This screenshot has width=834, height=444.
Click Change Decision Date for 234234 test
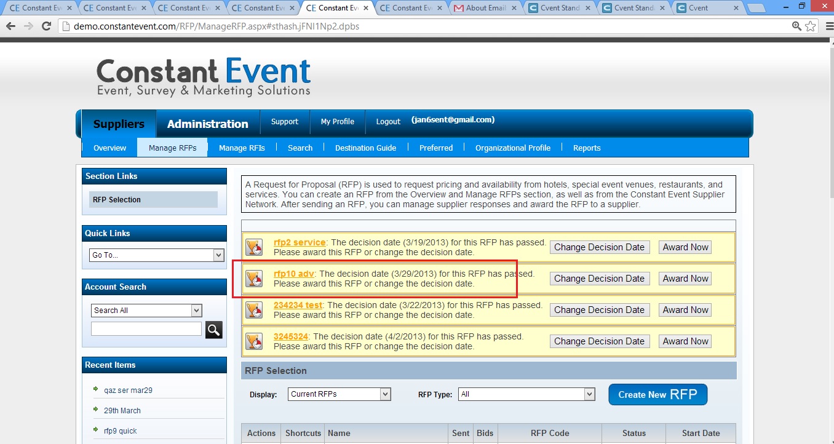(x=599, y=310)
